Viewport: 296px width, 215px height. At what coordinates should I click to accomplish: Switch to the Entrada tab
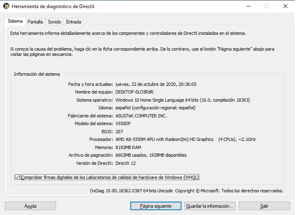pyautogui.click(x=73, y=22)
